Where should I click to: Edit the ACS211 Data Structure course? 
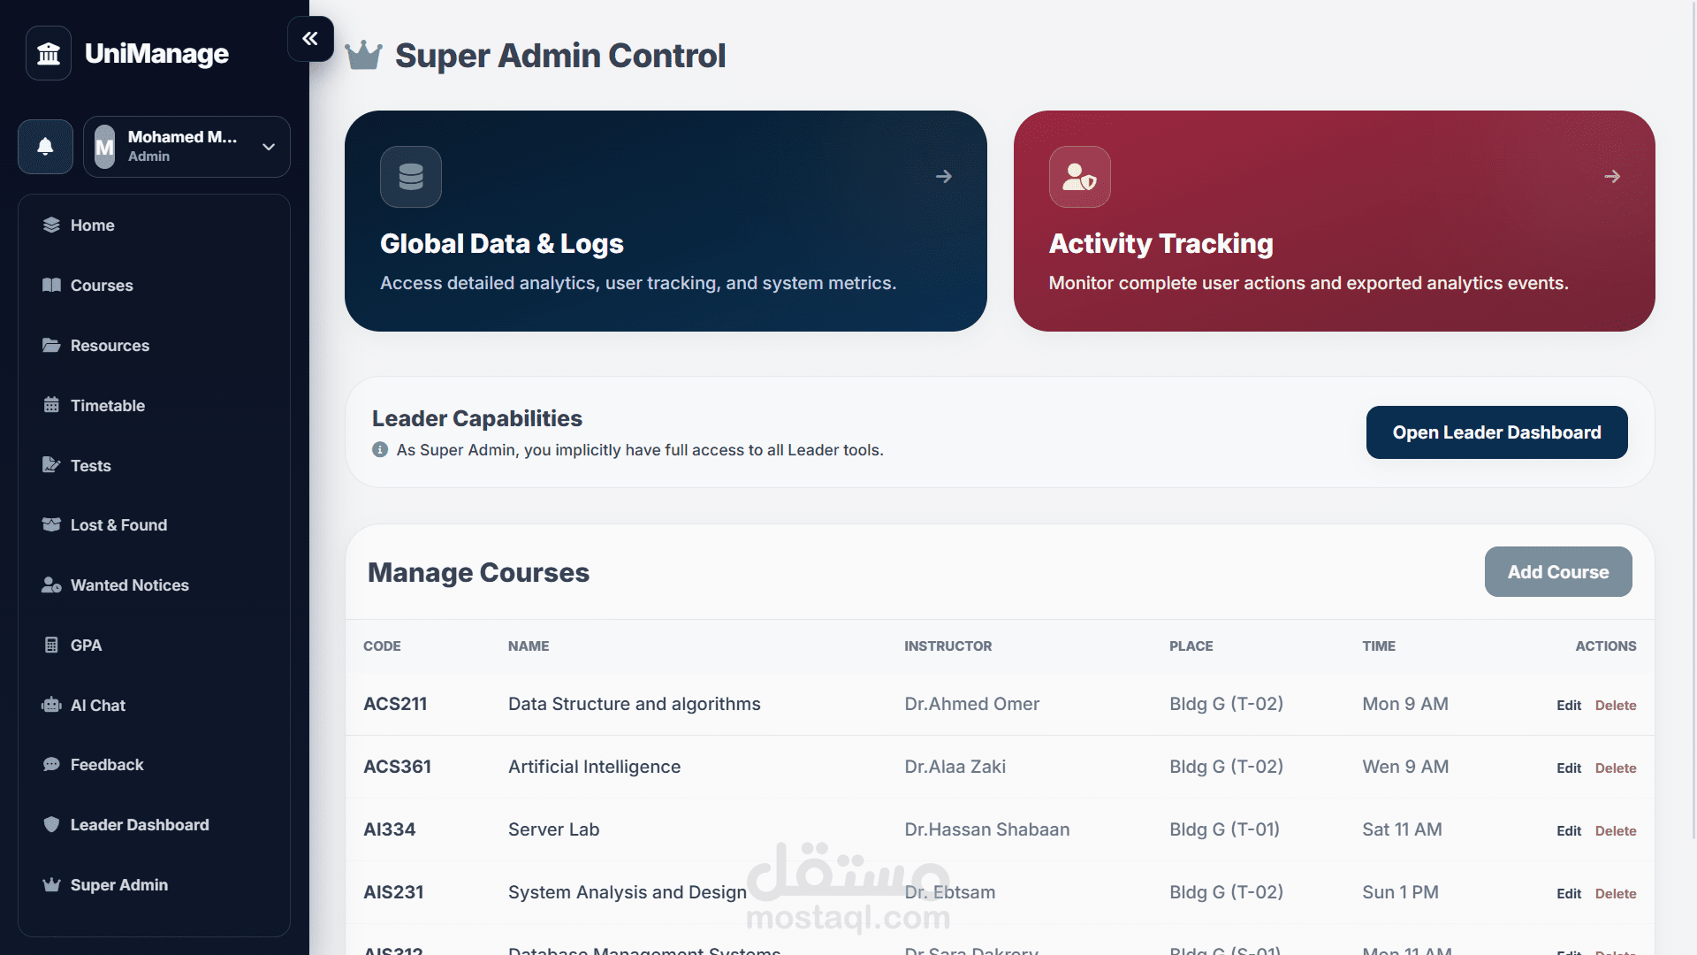pos(1568,706)
